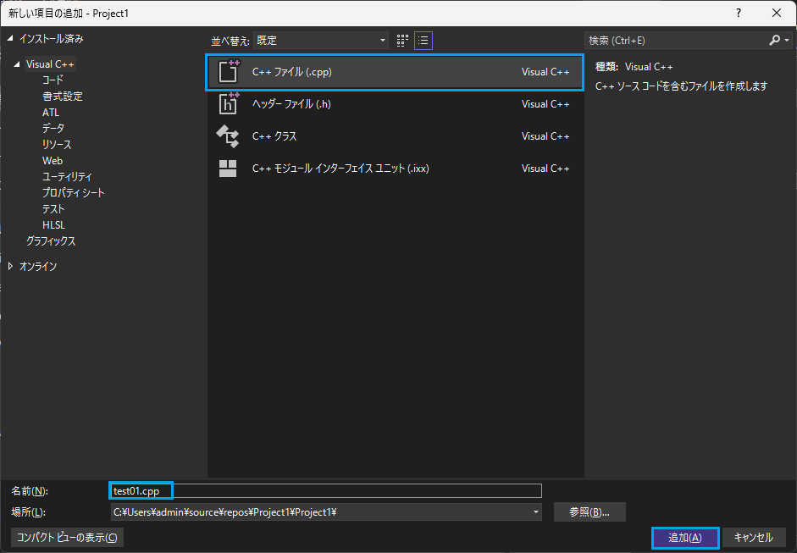The image size is (797, 553).
Task: Pick the C++ モジュール インターフェイス ユニット icon
Action: point(228,169)
